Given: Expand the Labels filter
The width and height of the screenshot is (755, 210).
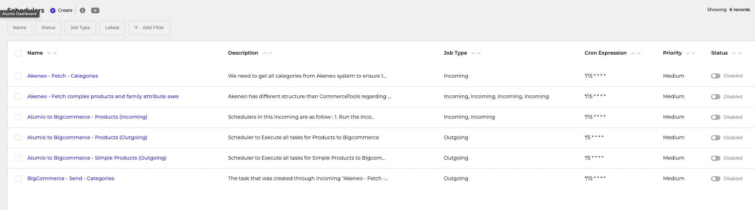Looking at the screenshot, I should pos(112,28).
